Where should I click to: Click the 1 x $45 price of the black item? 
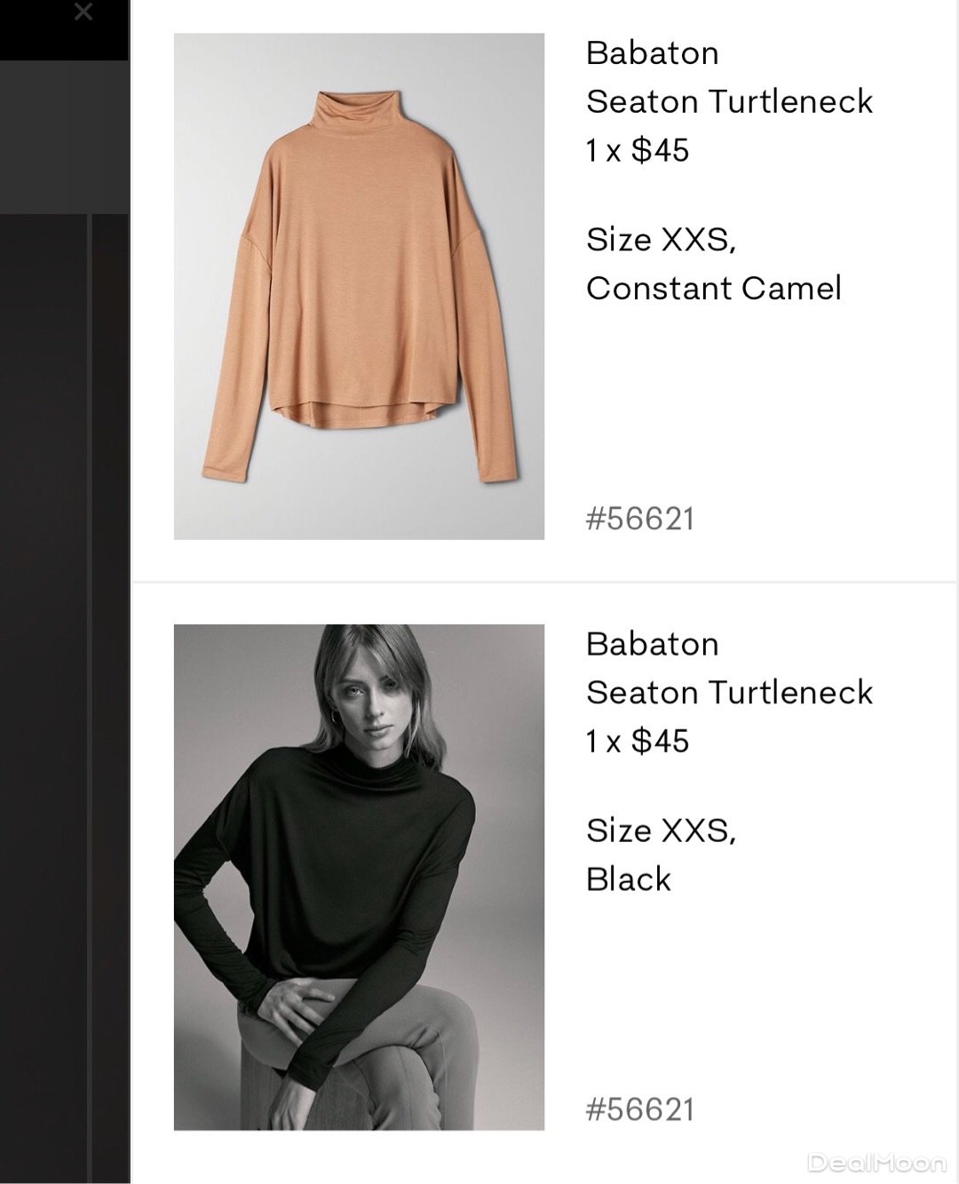point(637,741)
